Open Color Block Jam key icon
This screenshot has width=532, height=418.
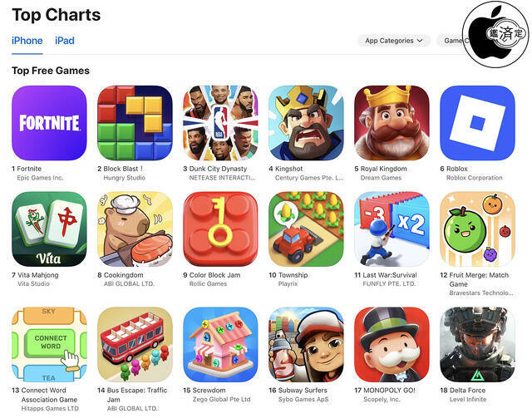click(220, 229)
